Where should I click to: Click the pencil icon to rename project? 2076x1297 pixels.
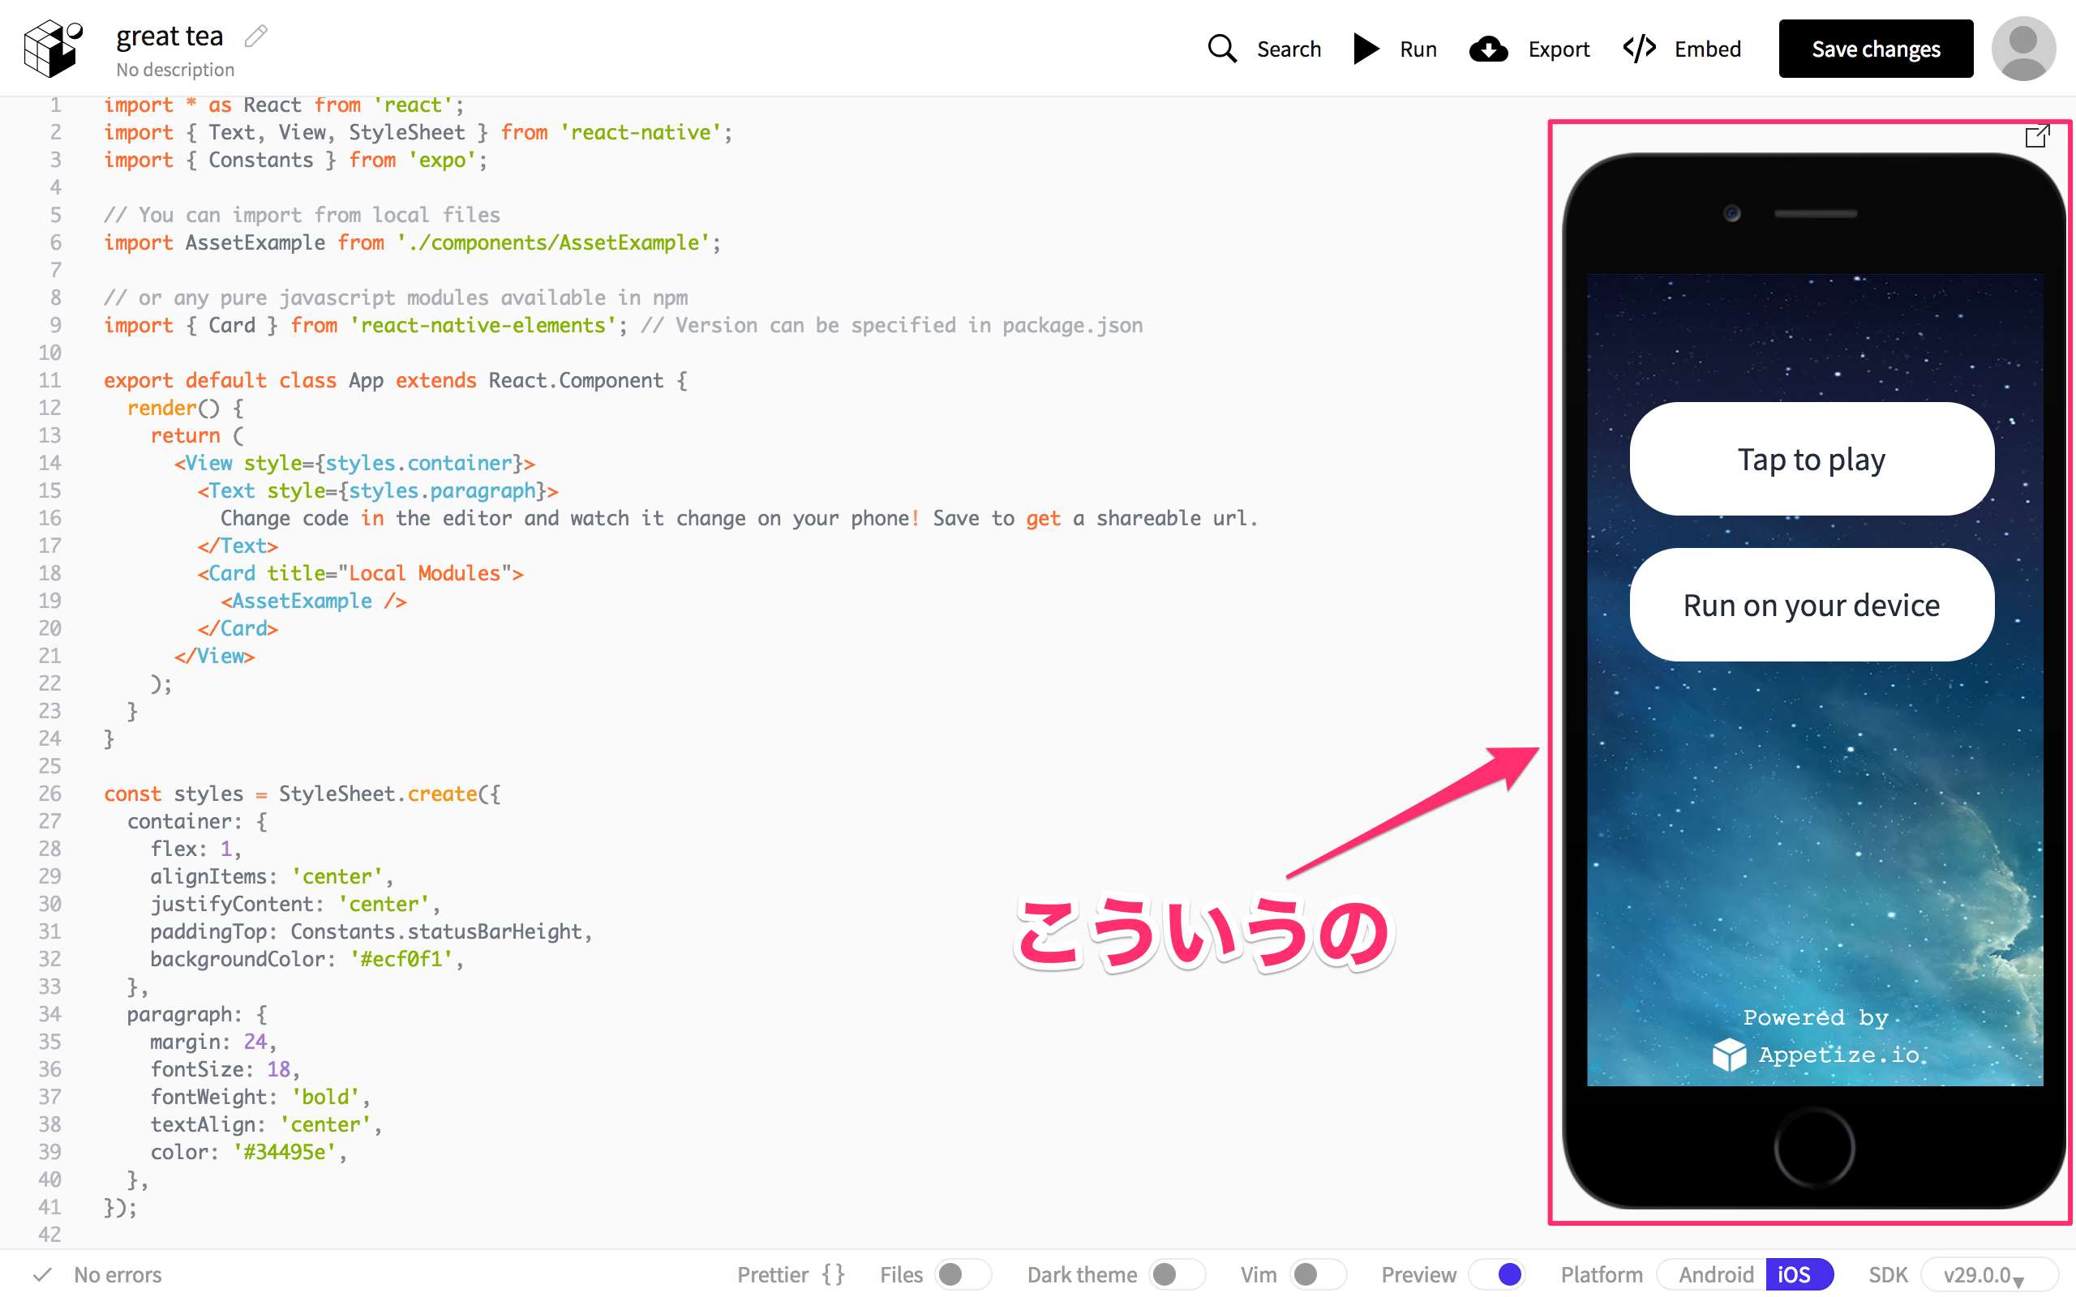(255, 36)
